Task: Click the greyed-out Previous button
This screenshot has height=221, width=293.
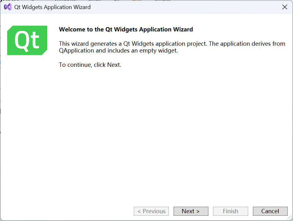Action: [151, 211]
